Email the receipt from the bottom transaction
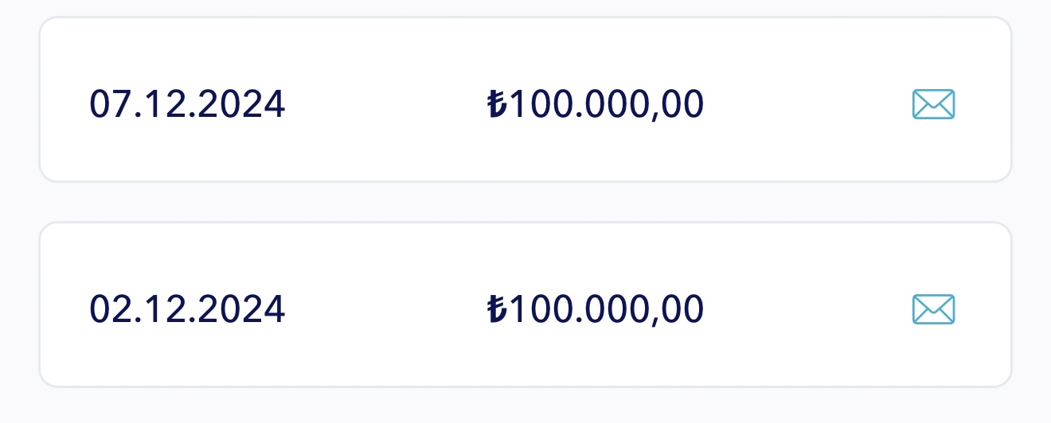 (933, 309)
